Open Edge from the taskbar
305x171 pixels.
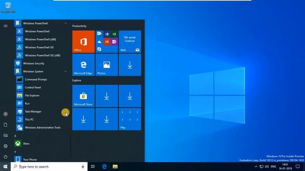pyautogui.click(x=104, y=167)
